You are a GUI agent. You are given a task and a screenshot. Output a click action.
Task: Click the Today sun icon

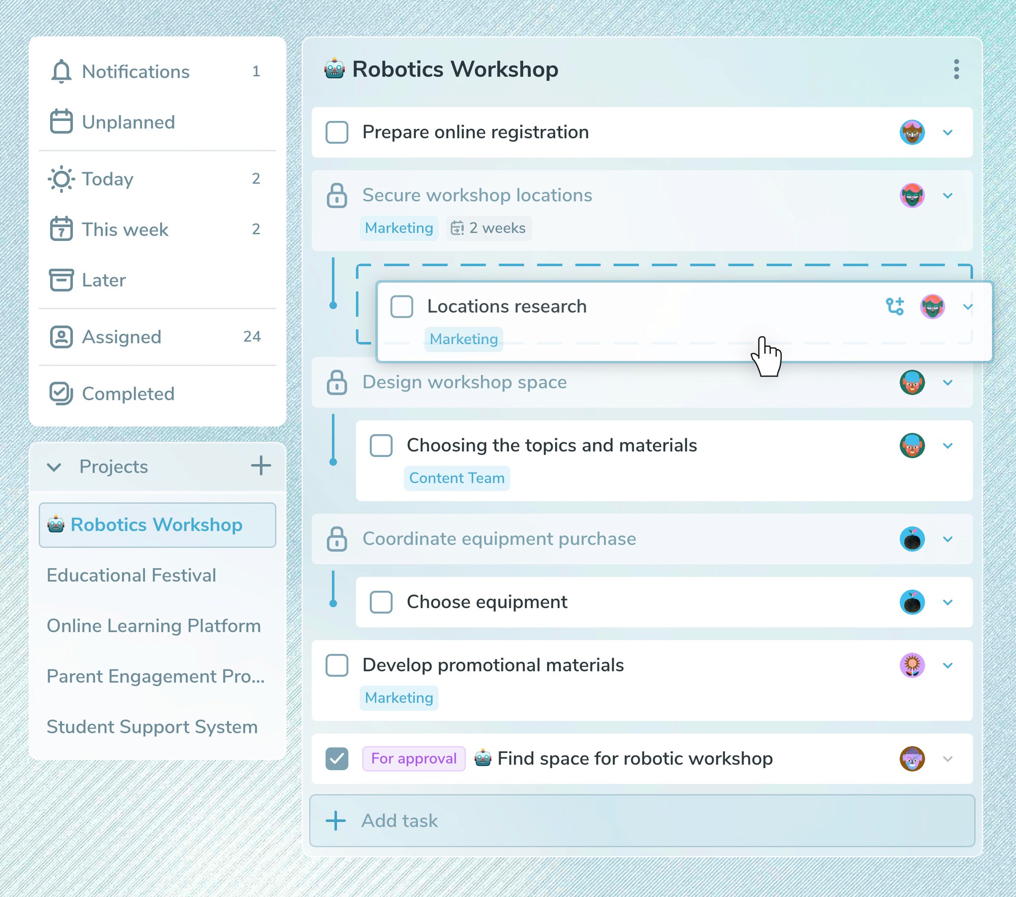(61, 179)
